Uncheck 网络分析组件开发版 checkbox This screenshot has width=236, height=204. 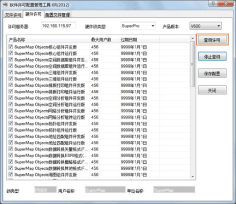11,110
